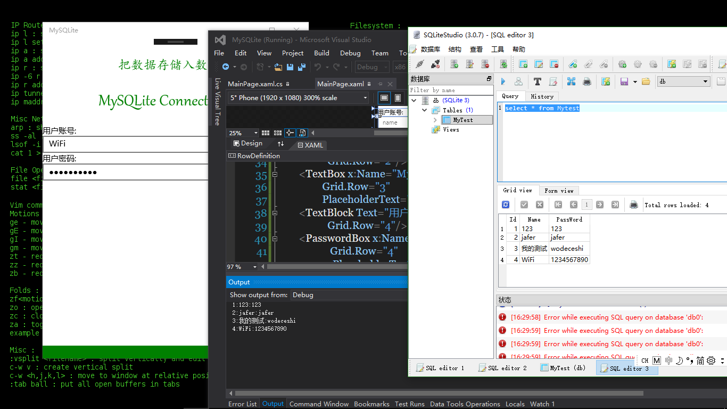Open Show output from Debug dropdown

coord(349,295)
